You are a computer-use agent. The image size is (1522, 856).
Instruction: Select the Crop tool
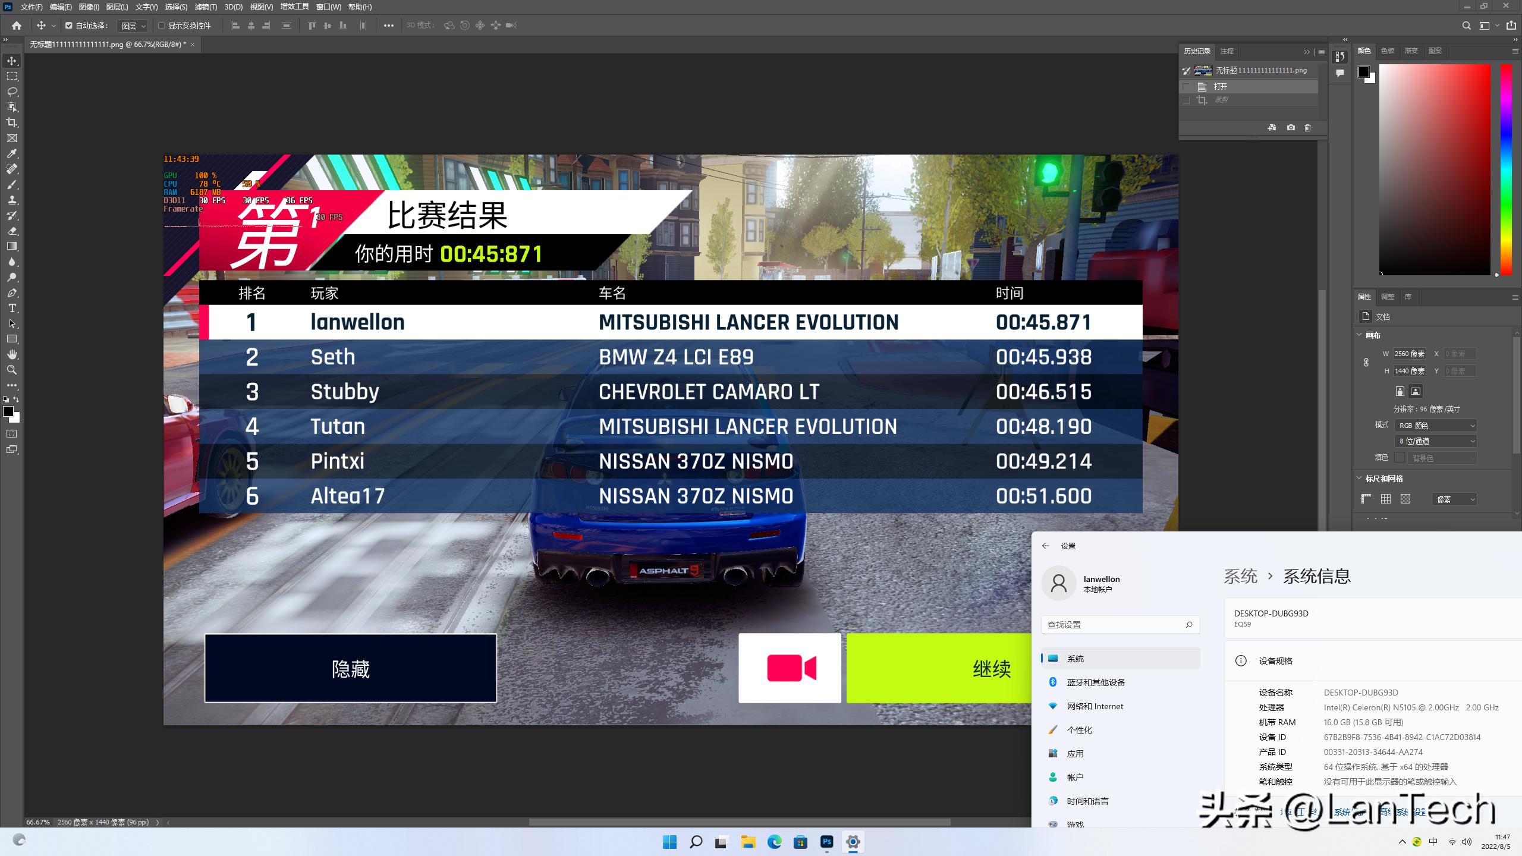point(12,122)
